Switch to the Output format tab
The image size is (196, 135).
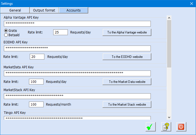(x=44, y=10)
